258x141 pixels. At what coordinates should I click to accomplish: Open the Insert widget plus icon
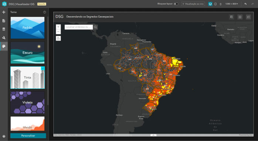(4, 12)
